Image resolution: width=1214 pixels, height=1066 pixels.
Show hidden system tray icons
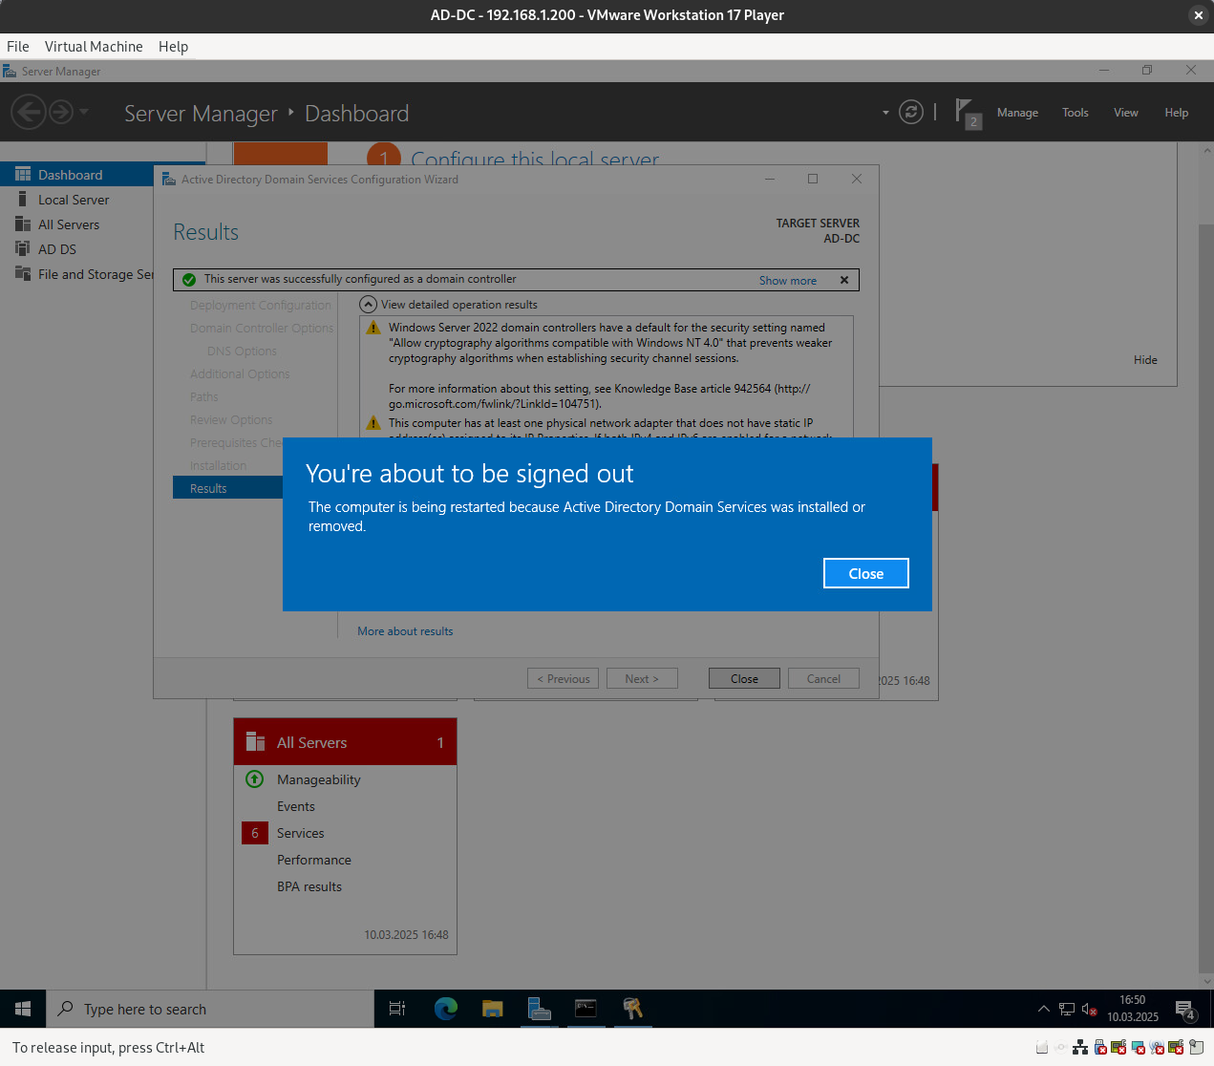pyautogui.click(x=1043, y=1009)
